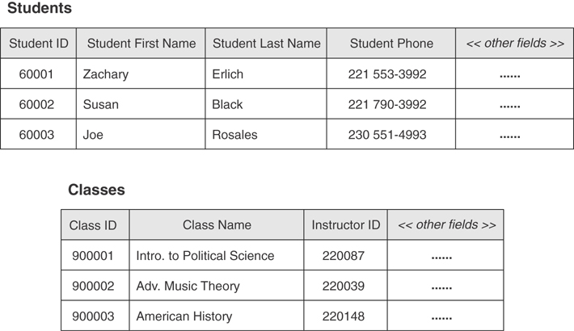Select class ID 900002 cell
This screenshot has width=574, height=331.
93,286
